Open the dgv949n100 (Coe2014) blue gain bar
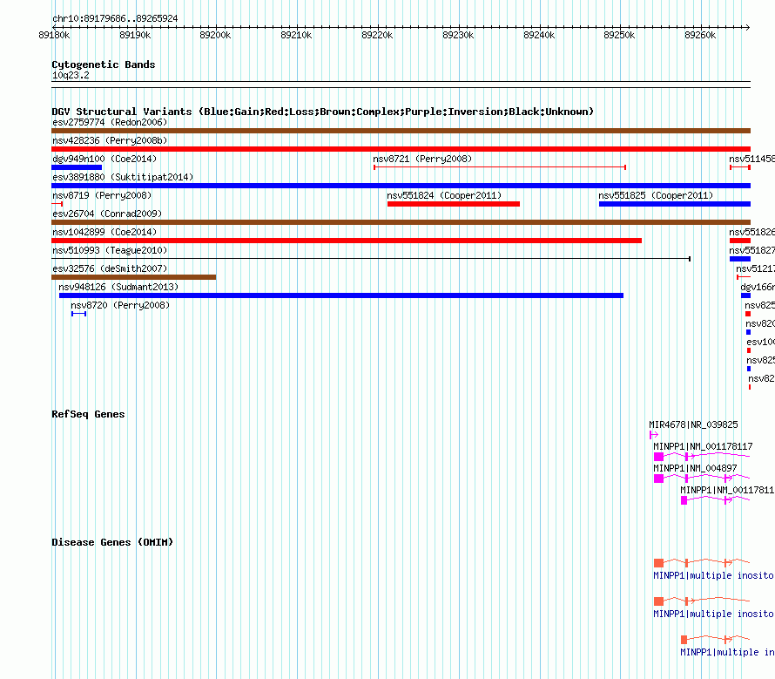Image resolution: width=775 pixels, height=679 pixels. [x=77, y=167]
